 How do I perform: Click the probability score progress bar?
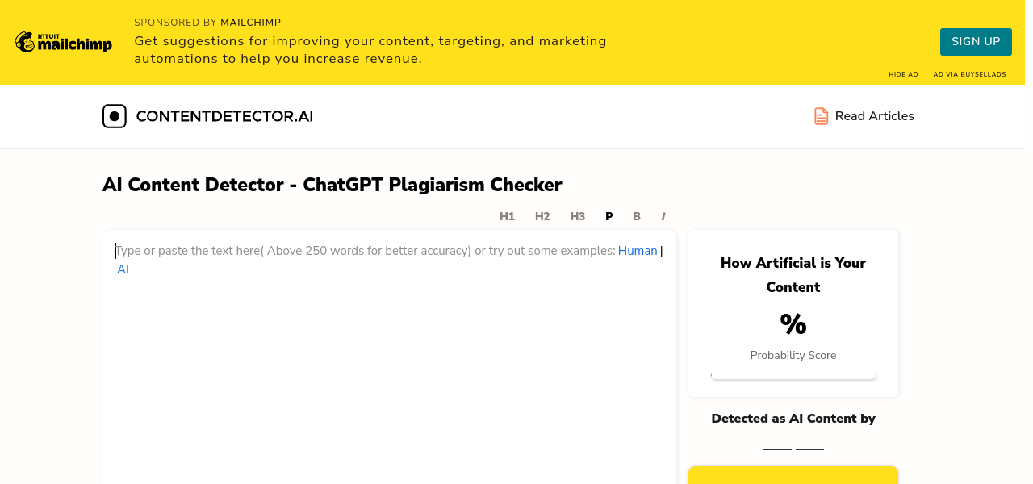tap(793, 375)
